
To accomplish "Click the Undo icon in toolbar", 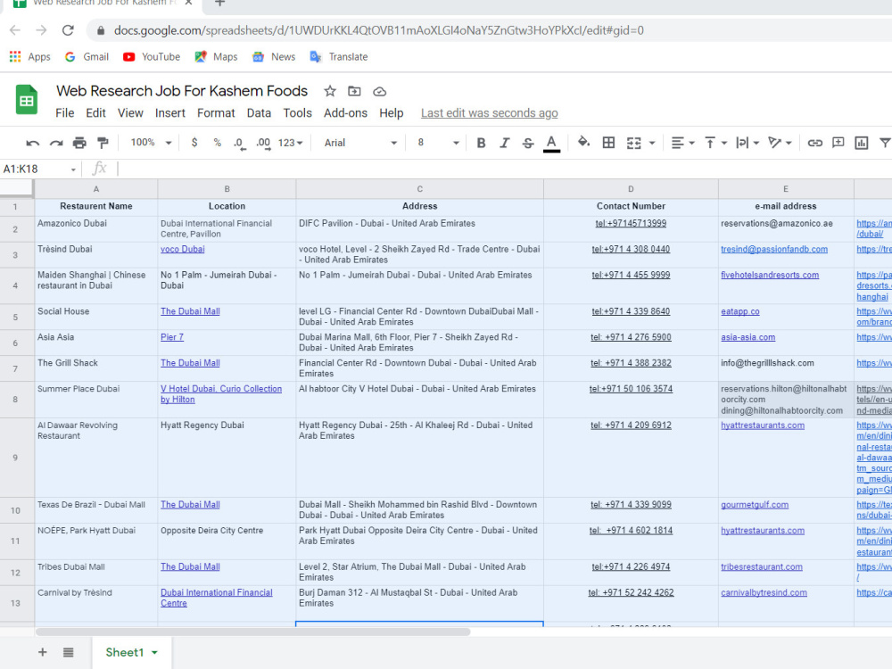I will tap(32, 143).
